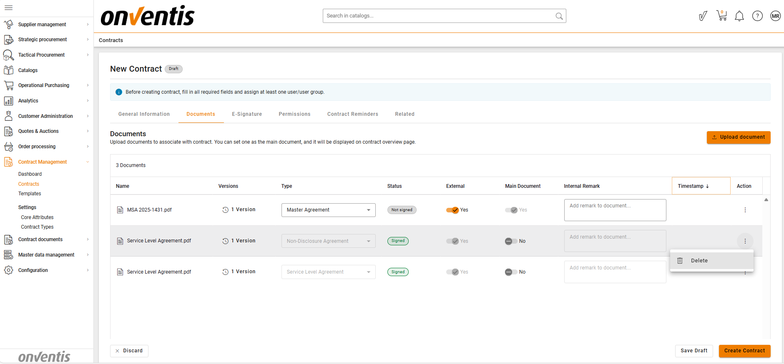
Task: Select Delete from the context menu
Action: [x=699, y=261]
